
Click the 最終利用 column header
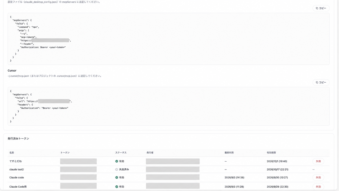click(229, 153)
